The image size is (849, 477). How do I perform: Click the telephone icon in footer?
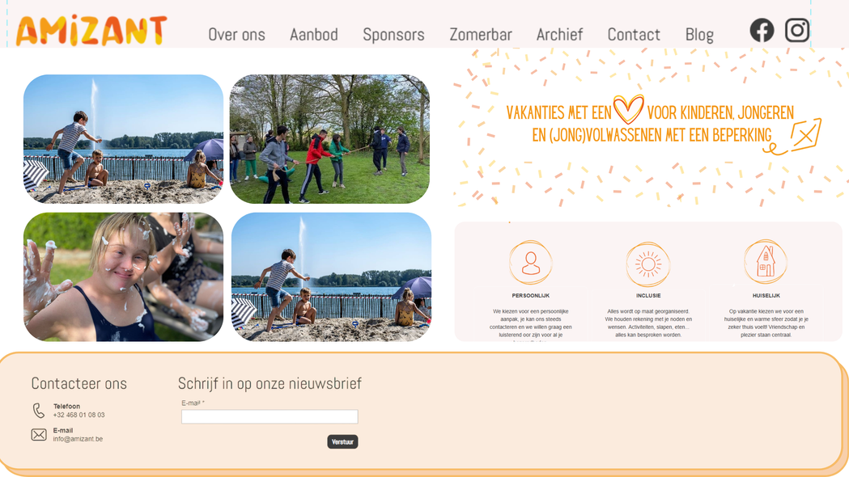coord(38,411)
